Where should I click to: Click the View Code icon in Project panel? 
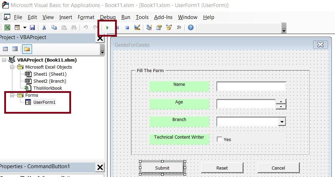[x=5, y=49]
